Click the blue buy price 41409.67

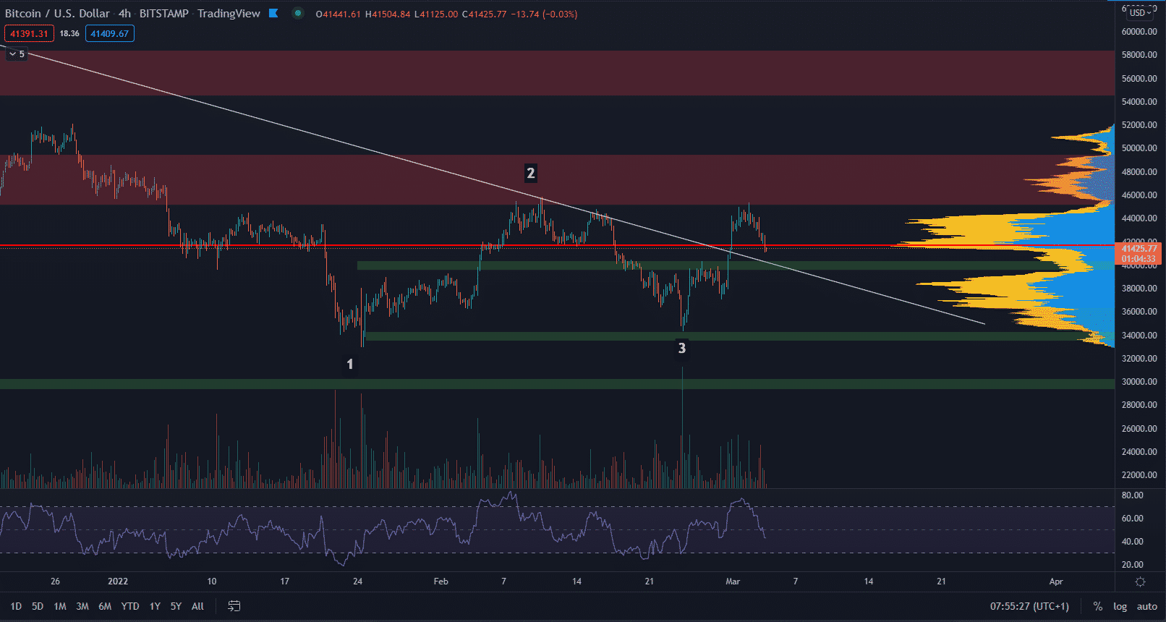click(x=109, y=33)
